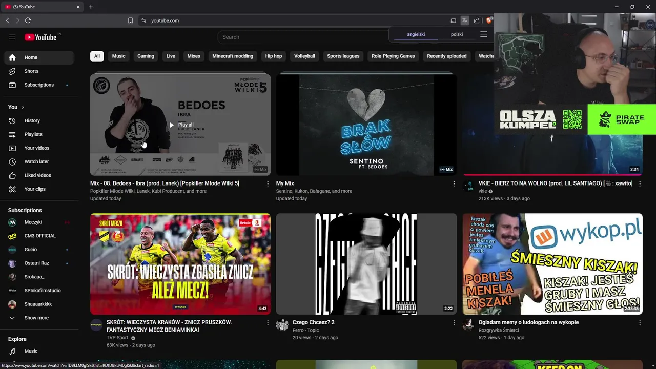The height and width of the screenshot is (369, 656).
Task: Filter the feed by Gaming chip
Action: [x=146, y=56]
